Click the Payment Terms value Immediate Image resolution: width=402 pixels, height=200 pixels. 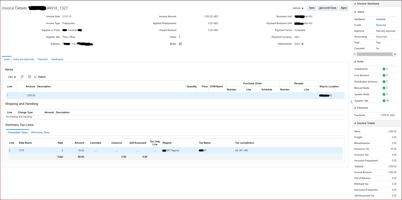(x=300, y=30)
